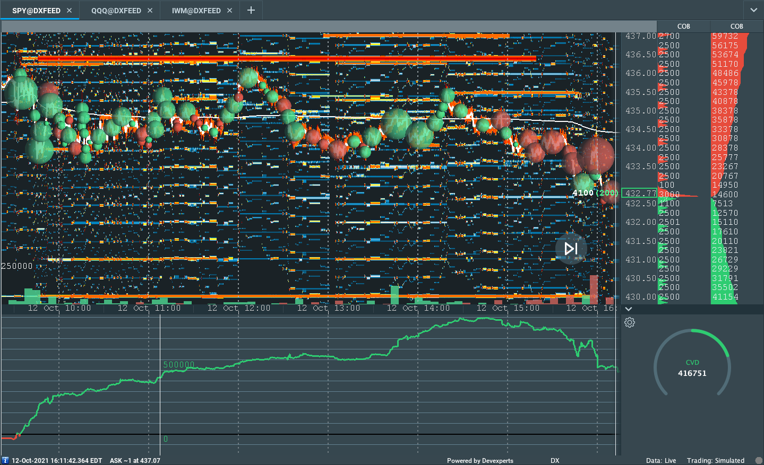Click the Trading: Simulated status text
Screen dimensions: 764x465
point(716,461)
